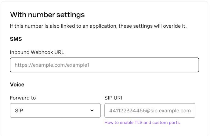Click the SMS section heading

point(16,39)
